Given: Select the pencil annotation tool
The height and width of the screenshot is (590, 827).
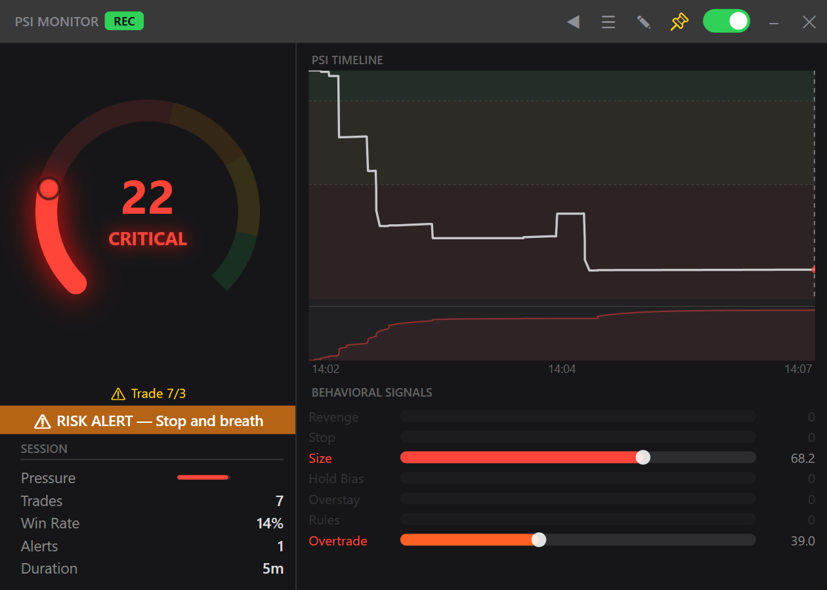Looking at the screenshot, I should 644,22.
